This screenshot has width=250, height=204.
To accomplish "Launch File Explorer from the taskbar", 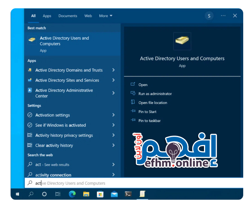I will 86,194.
